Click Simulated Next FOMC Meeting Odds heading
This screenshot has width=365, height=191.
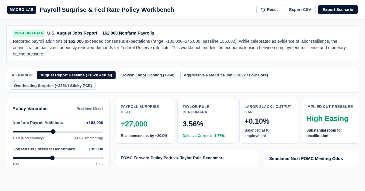point(306,159)
